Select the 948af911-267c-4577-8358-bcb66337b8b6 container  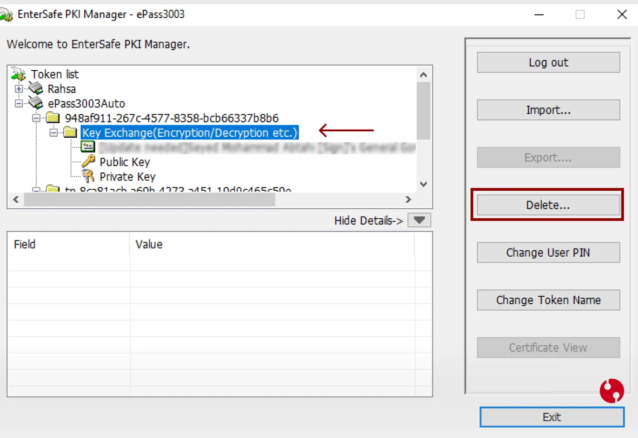(x=172, y=118)
